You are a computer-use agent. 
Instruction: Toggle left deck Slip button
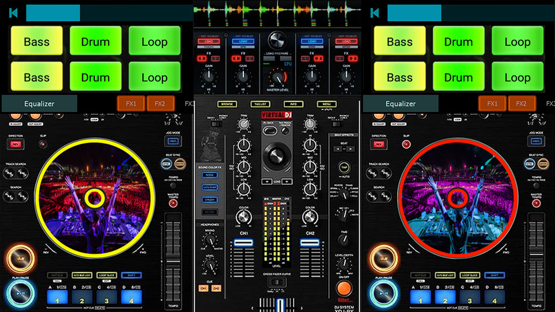click(x=43, y=144)
